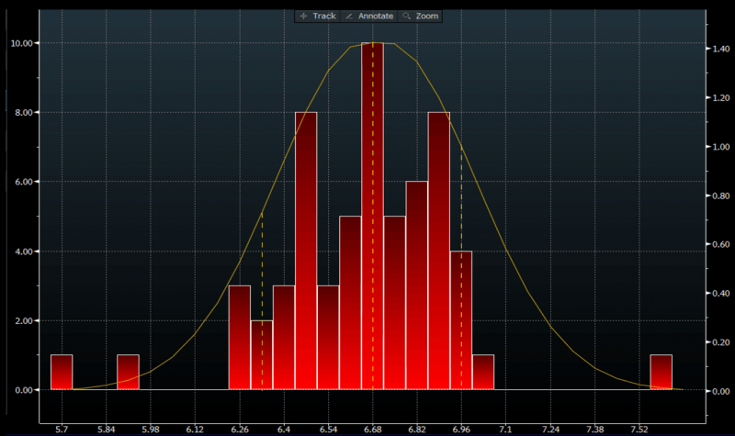Image resolution: width=735 pixels, height=436 pixels.
Task: Click the height-8 bar just right of 6.4
Action: coord(306,251)
